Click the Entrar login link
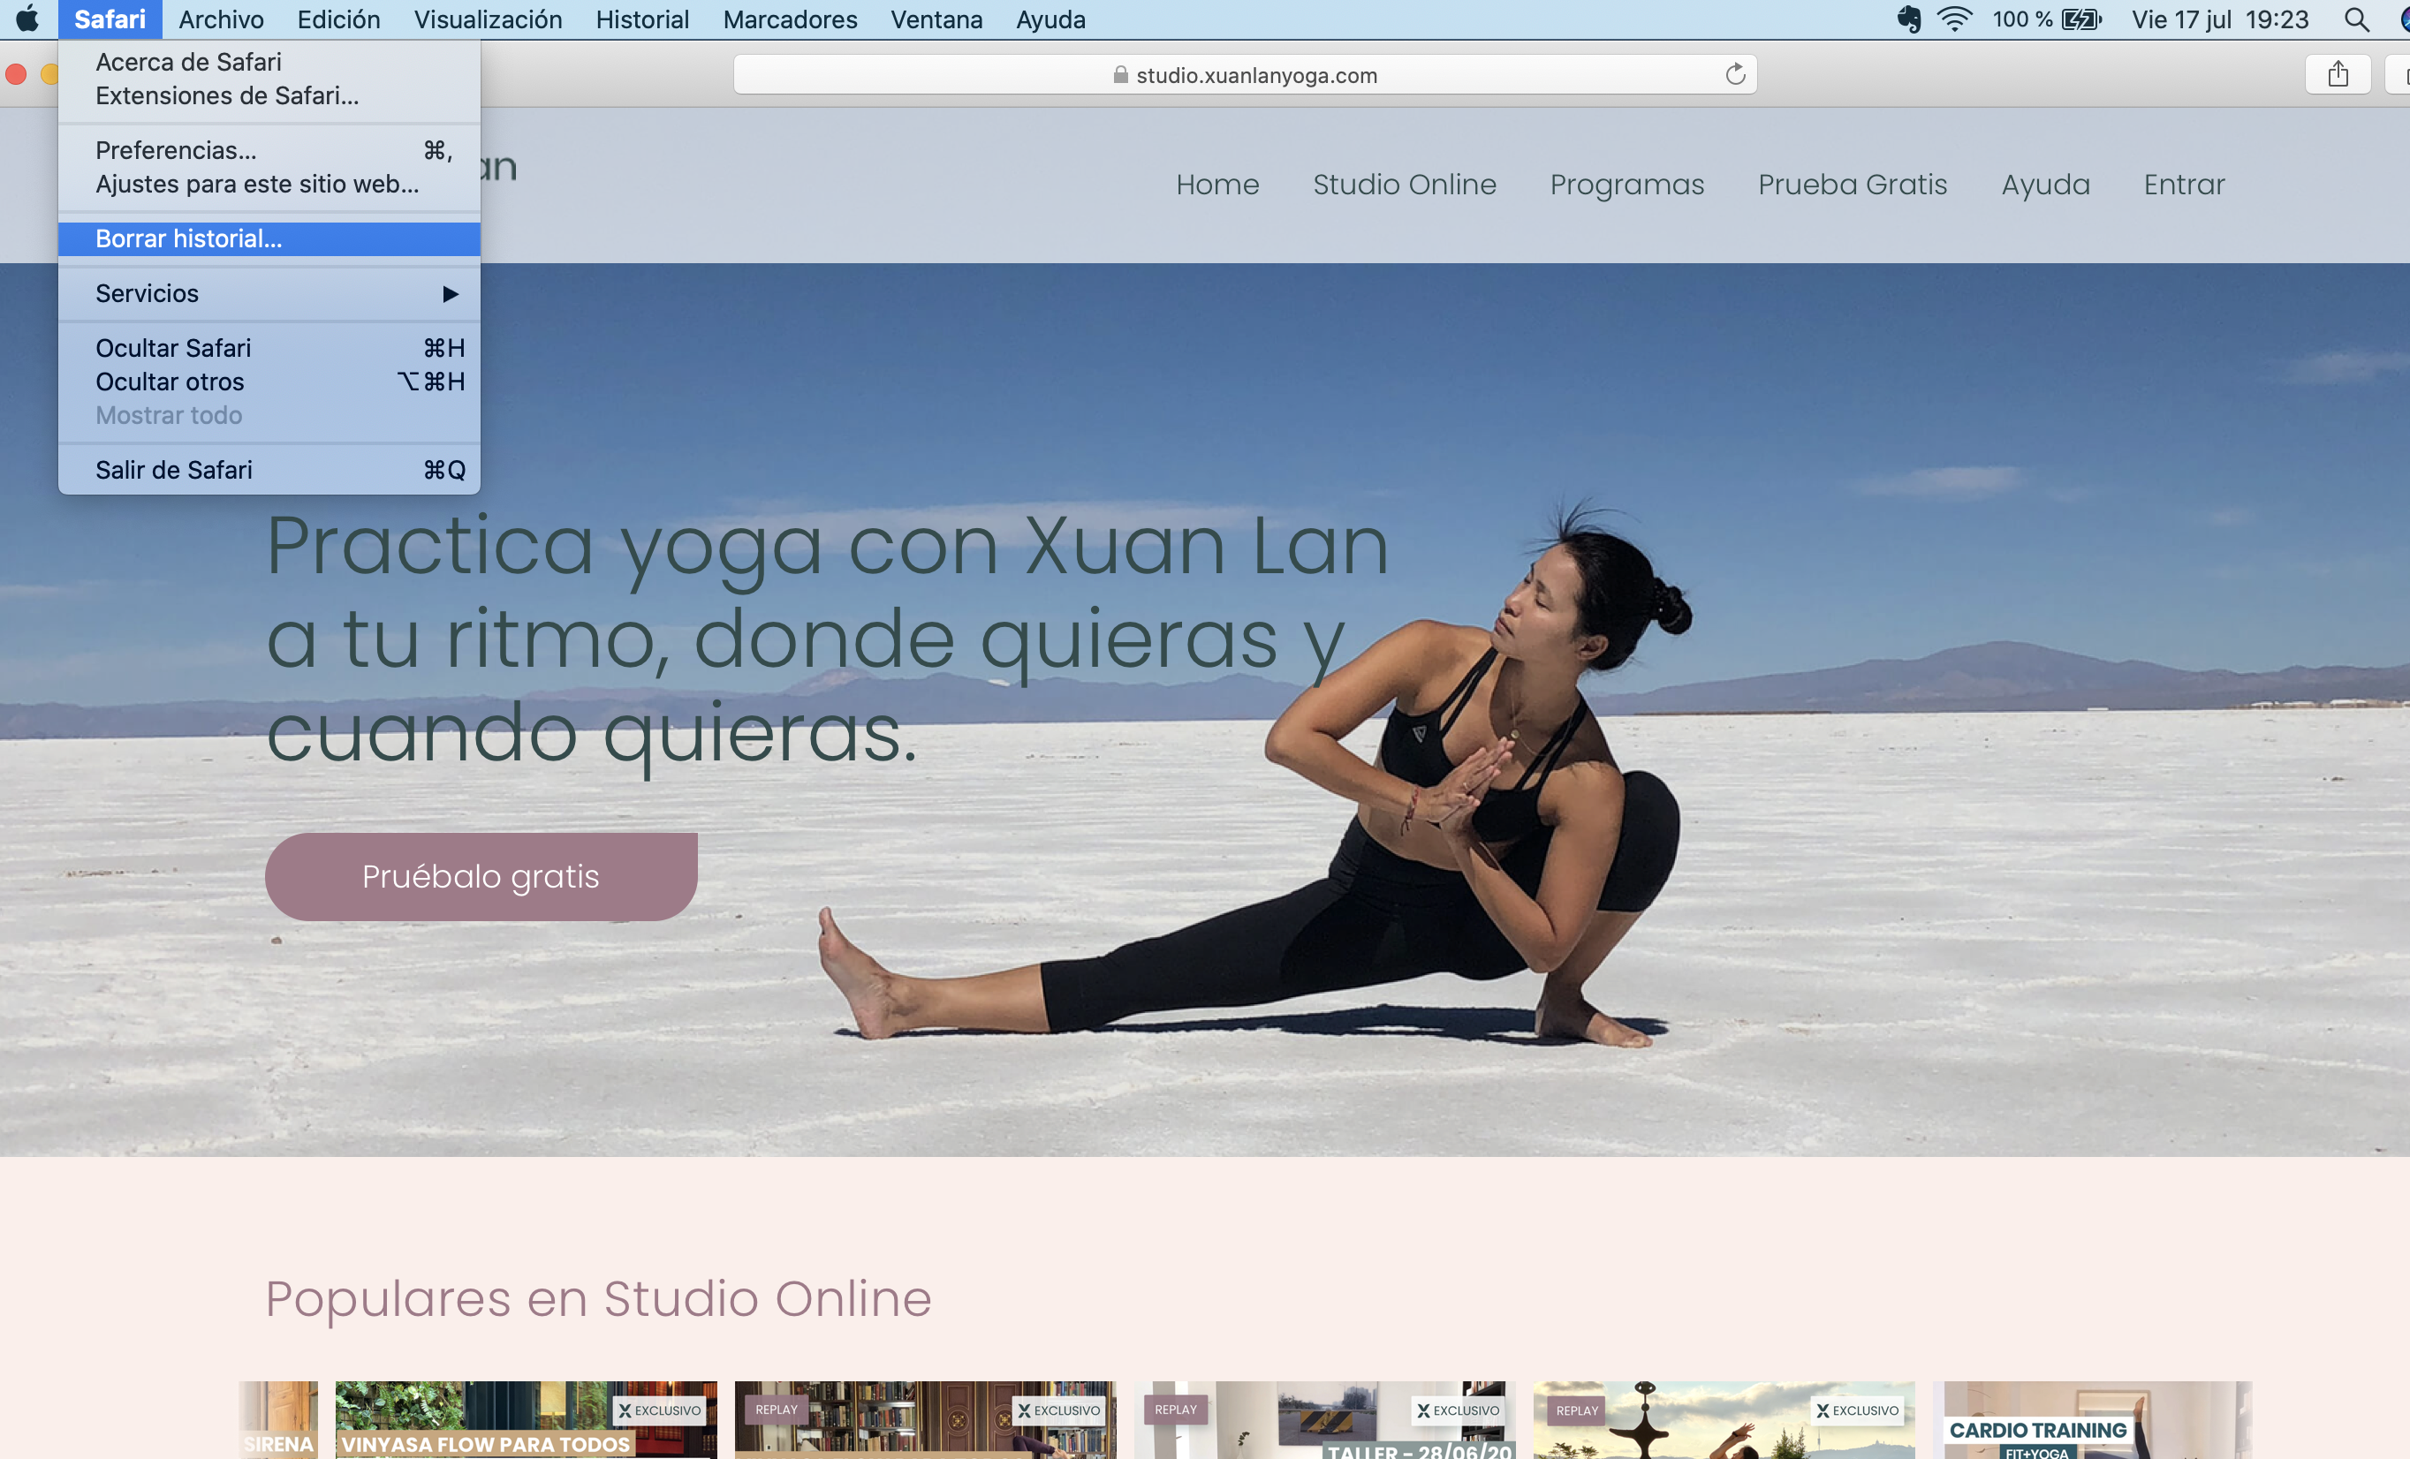 pyautogui.click(x=2183, y=185)
